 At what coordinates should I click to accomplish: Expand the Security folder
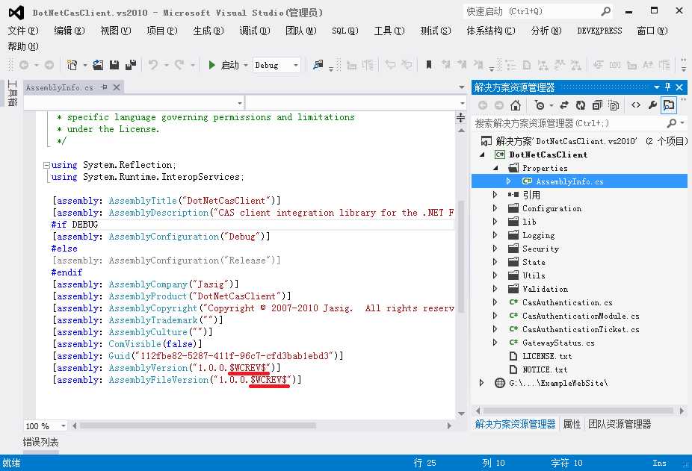tap(495, 249)
